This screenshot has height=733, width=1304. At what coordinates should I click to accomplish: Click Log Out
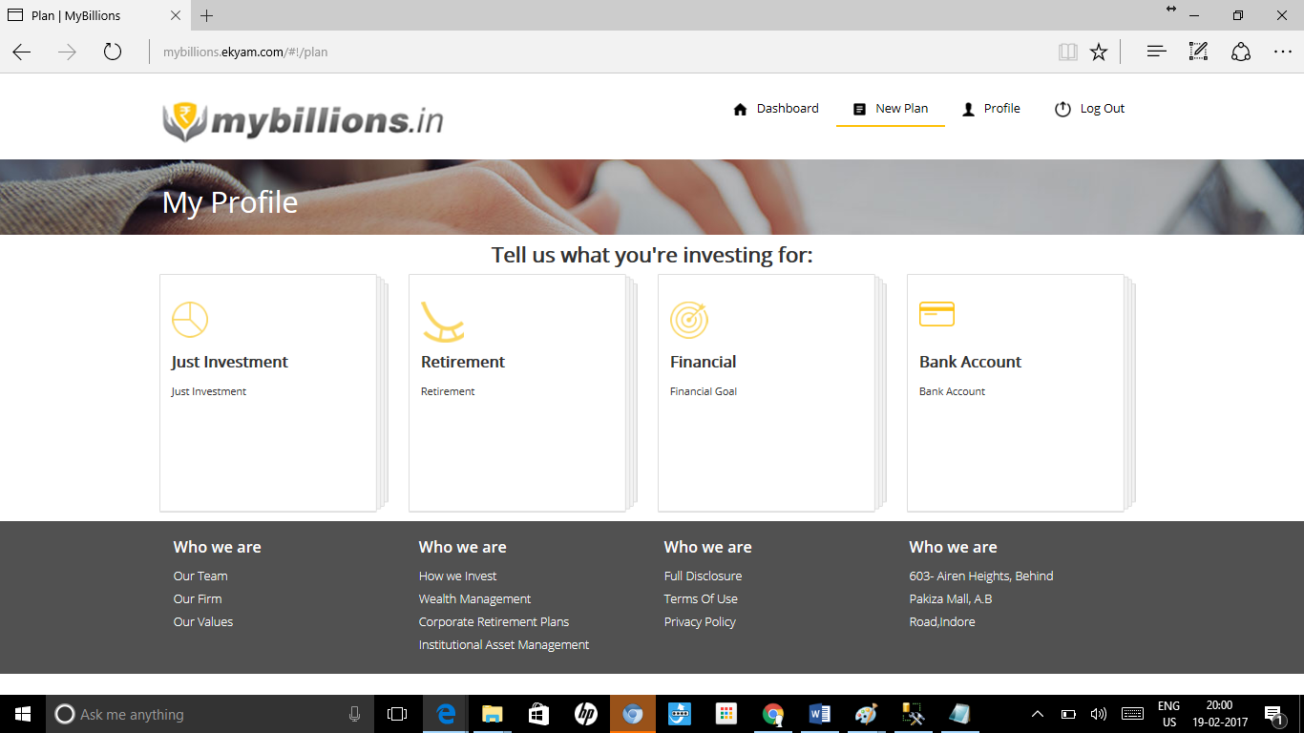[1089, 109]
